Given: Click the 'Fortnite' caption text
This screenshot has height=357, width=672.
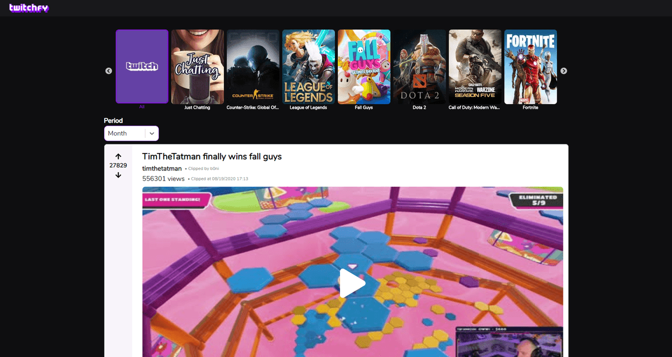Looking at the screenshot, I should (x=531, y=108).
